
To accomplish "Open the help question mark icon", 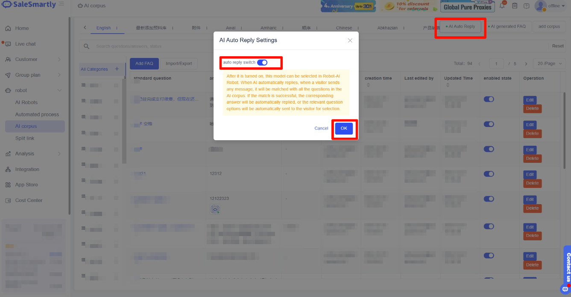I will 527,6.
